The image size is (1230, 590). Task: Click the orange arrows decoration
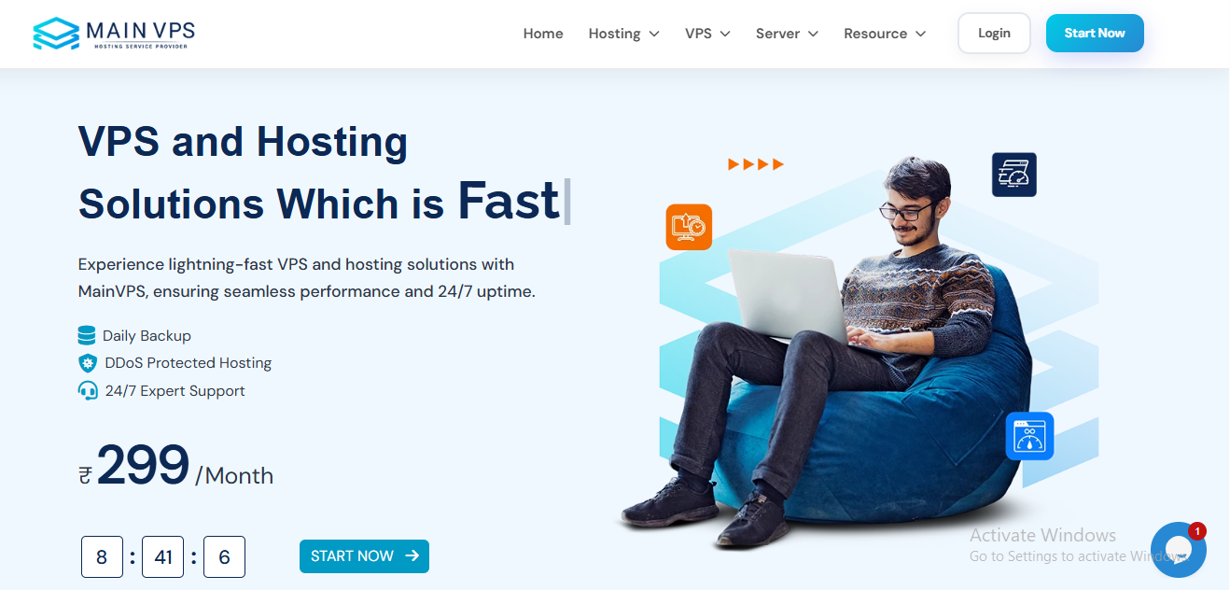click(x=756, y=164)
